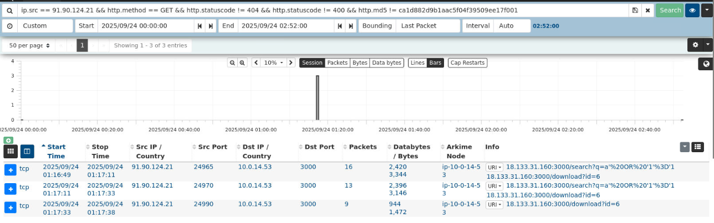The image size is (714, 223).
Task: Click download?id=6 URI in Src Port 24990 row
Action: pos(563,204)
